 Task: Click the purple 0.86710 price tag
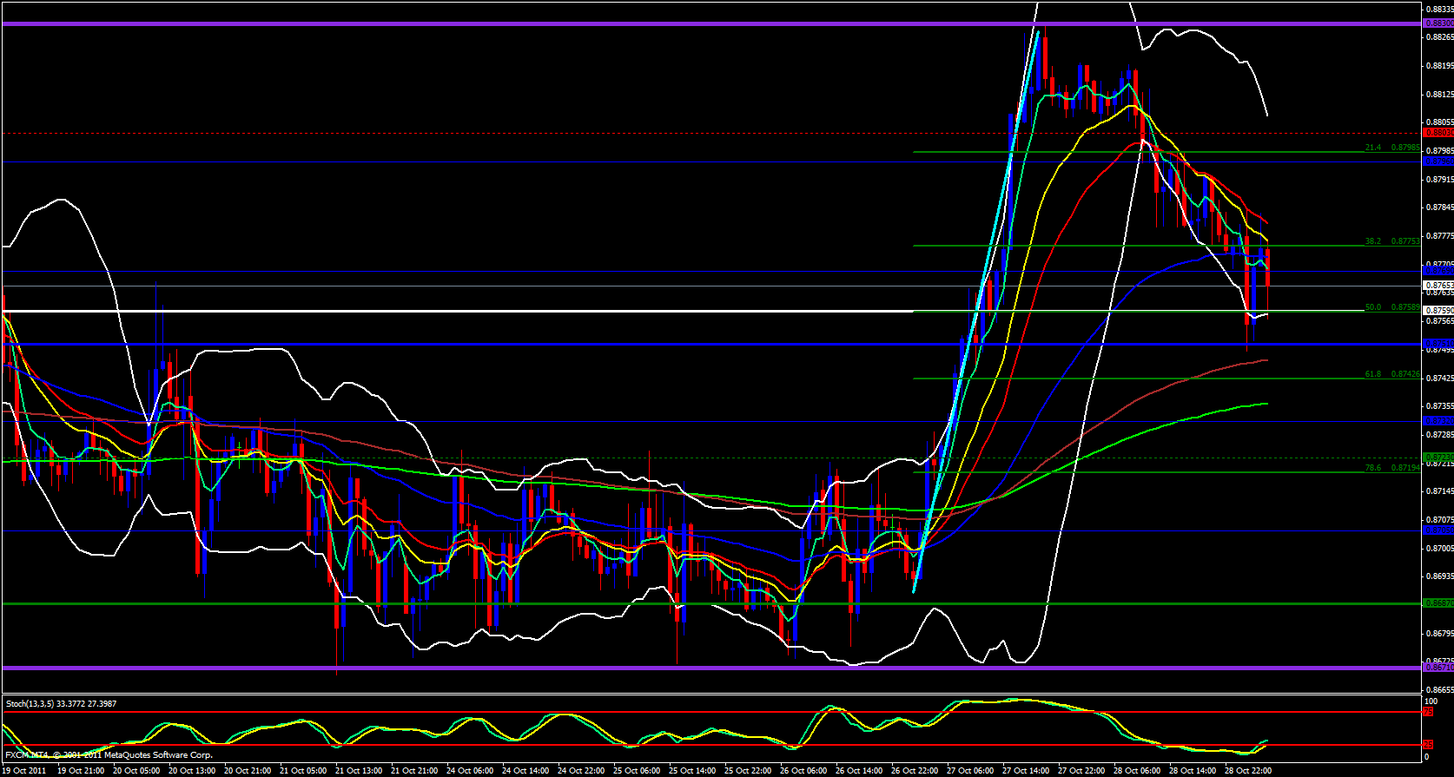click(1437, 668)
